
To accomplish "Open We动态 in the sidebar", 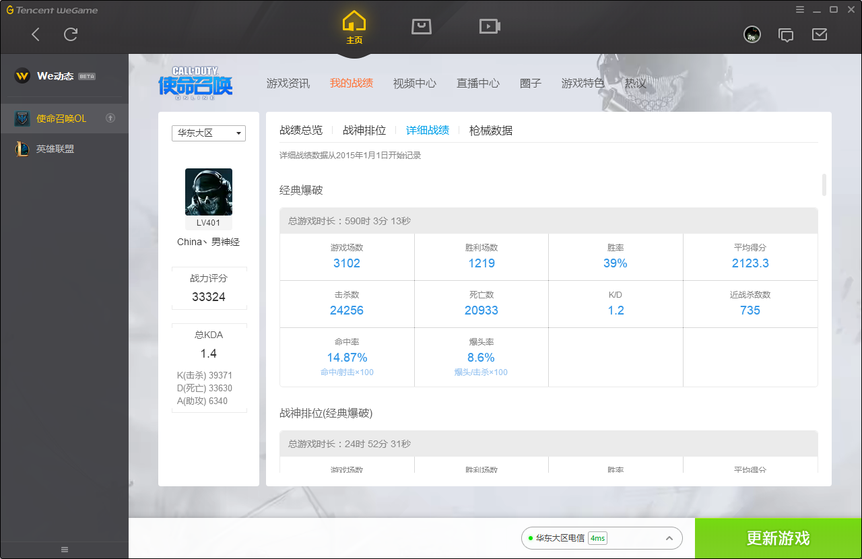I will tap(55, 76).
